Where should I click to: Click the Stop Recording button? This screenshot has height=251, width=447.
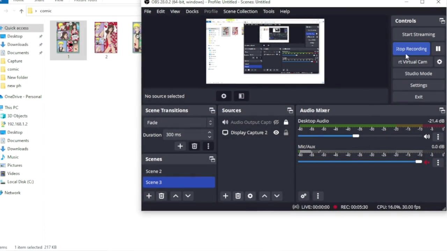[411, 49]
